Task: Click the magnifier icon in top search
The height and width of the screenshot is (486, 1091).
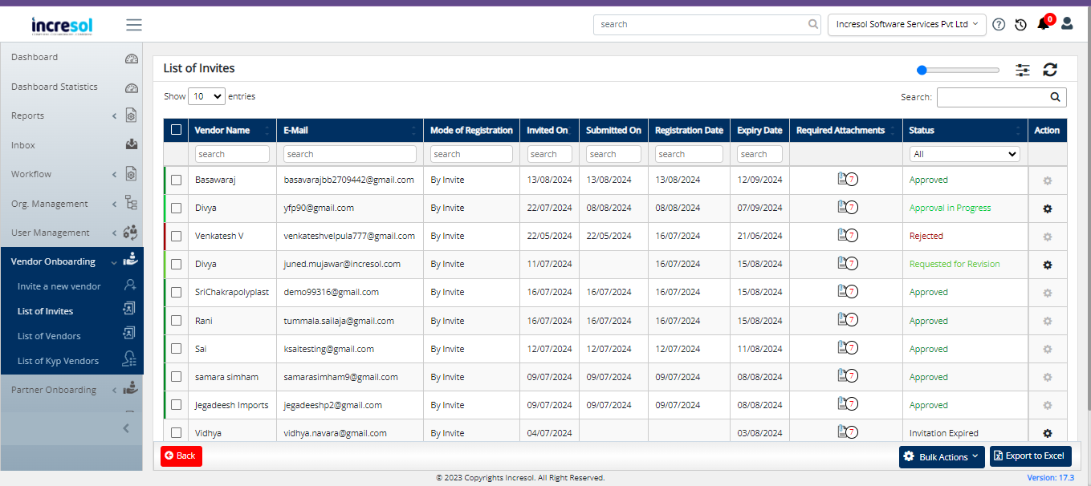Action: click(x=813, y=25)
